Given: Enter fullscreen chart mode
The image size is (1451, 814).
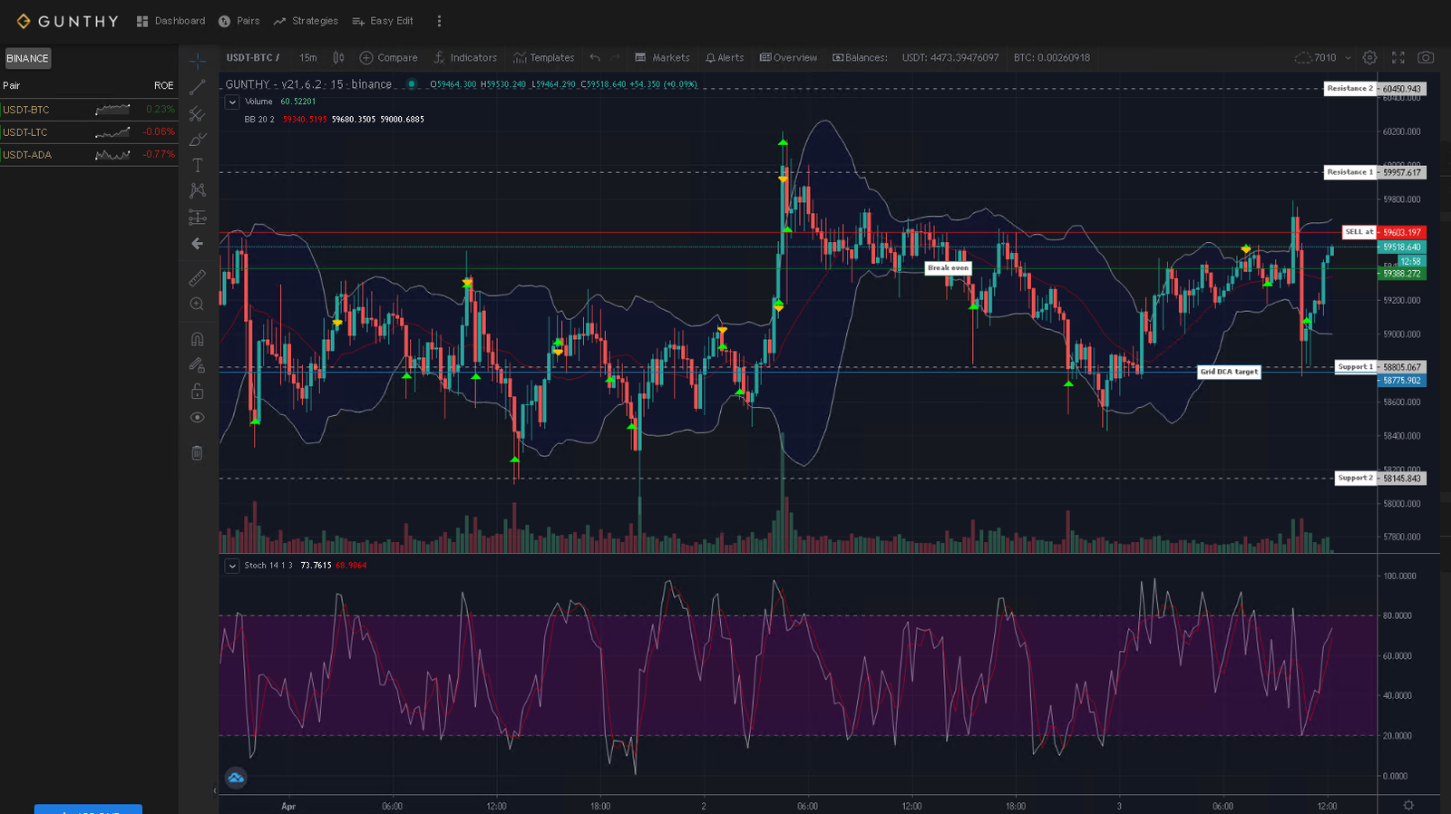Looking at the screenshot, I should [x=1397, y=58].
